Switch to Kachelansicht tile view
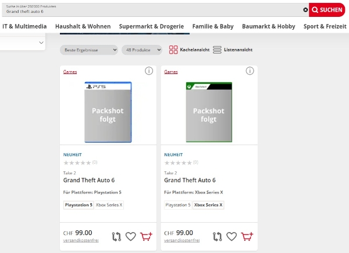 point(189,50)
